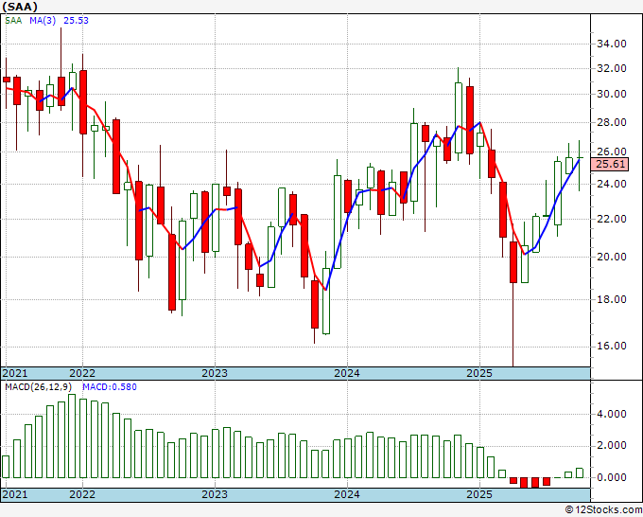
Task: Click the current price tag 25.61
Action: click(611, 164)
